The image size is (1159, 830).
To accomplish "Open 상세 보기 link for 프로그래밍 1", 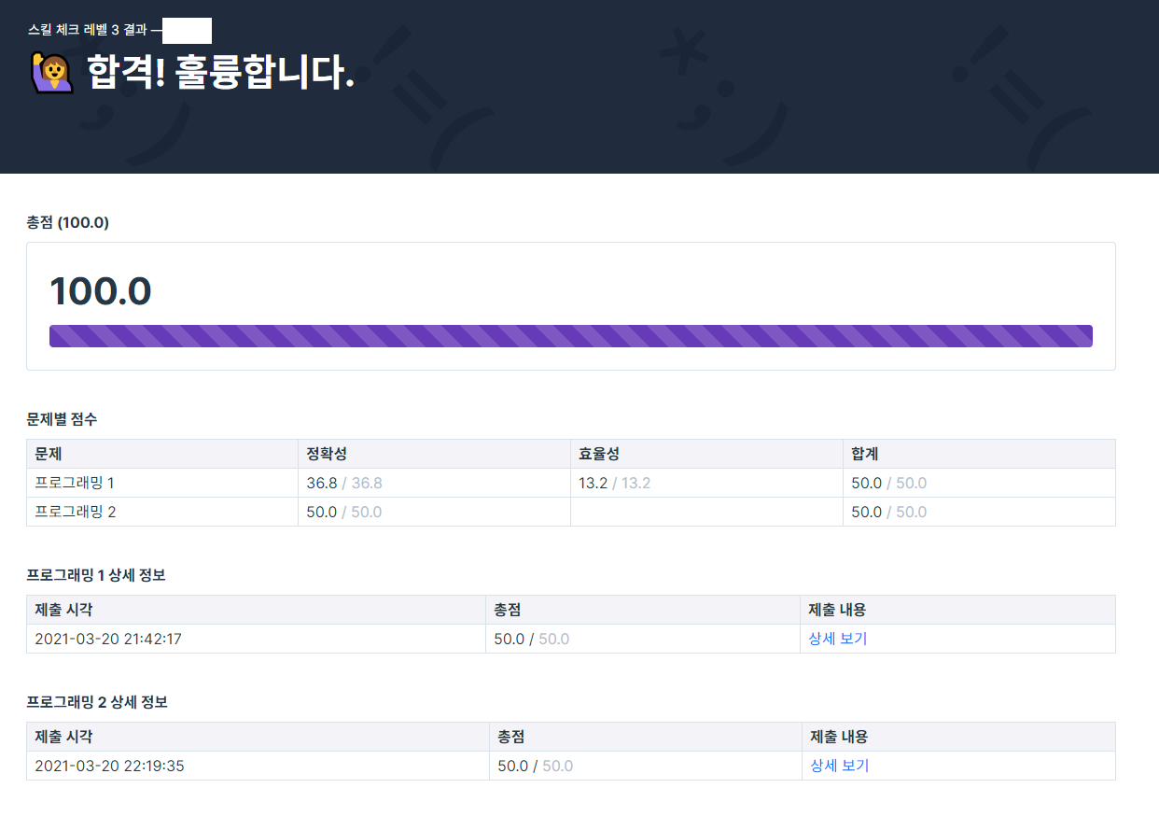I will pyautogui.click(x=837, y=639).
